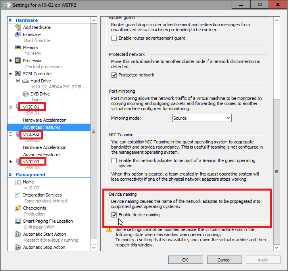288x271 pixels.
Task: Select the Integration Services icon
Action: [17, 195]
